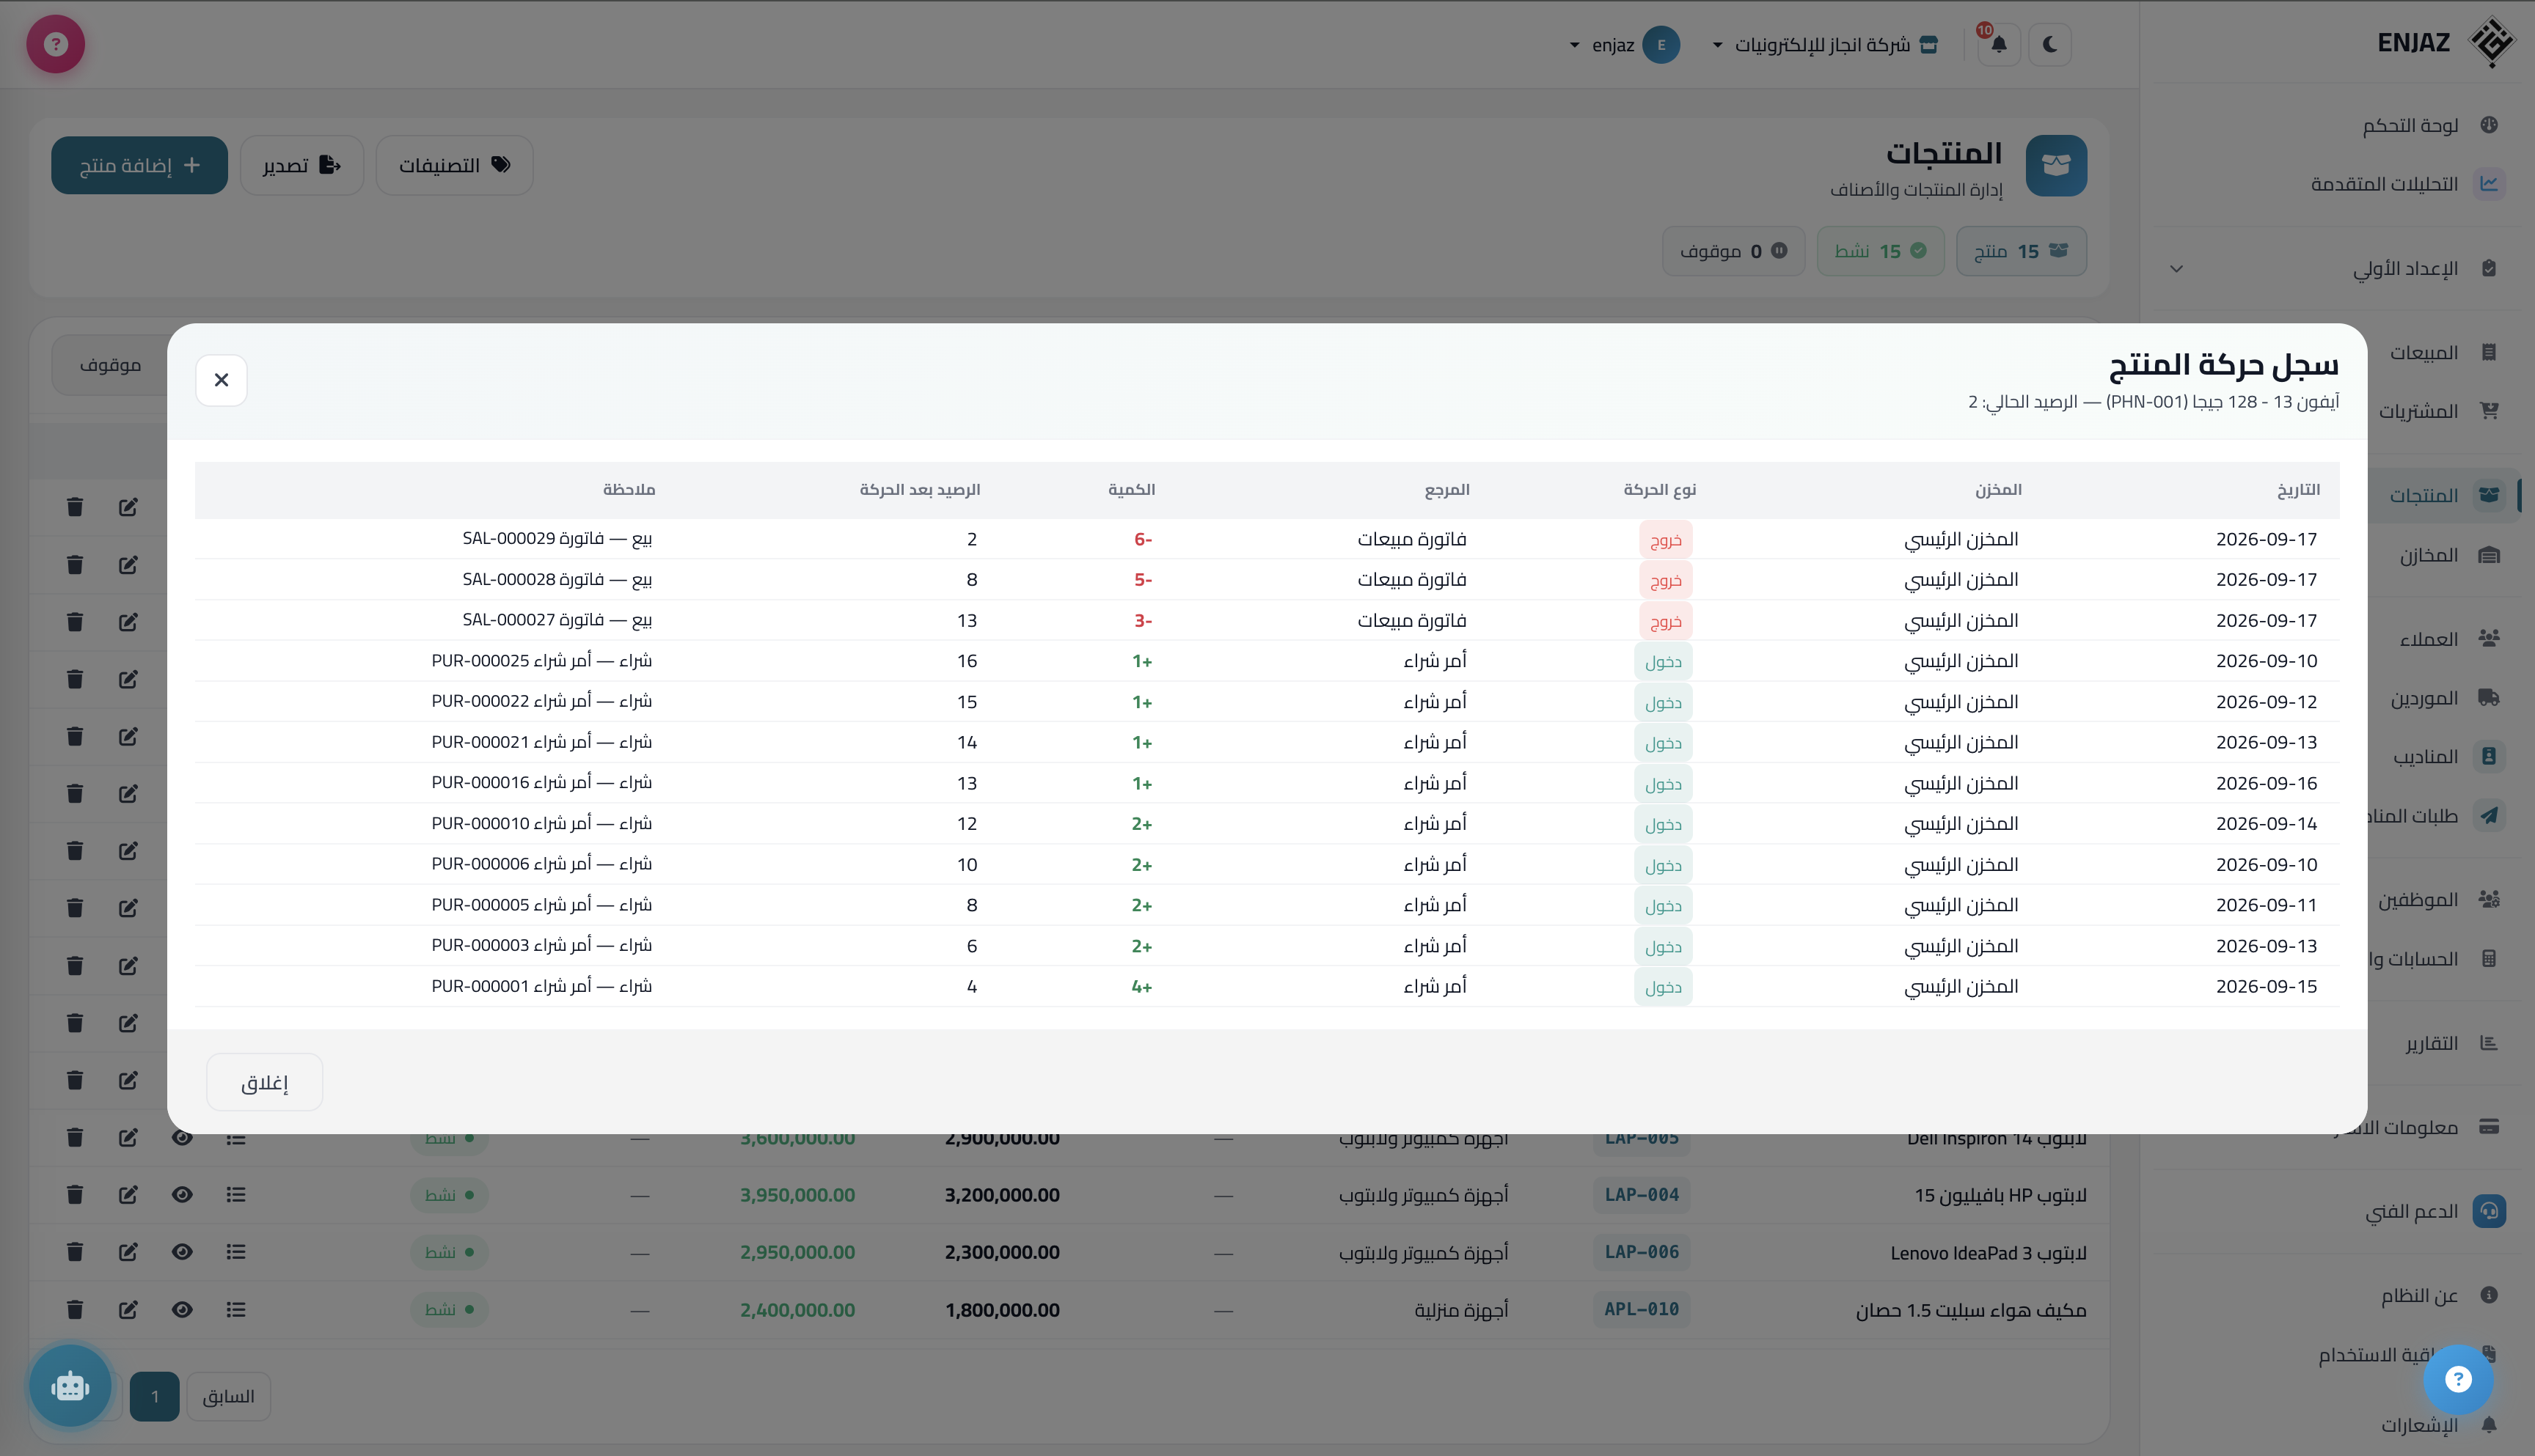Expand the الإعداد الأولي sidebar section
This screenshot has width=2535, height=1456.
pyautogui.click(x=2337, y=268)
